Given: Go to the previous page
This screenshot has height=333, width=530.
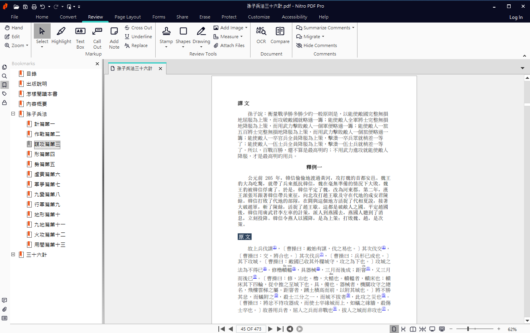Looking at the screenshot, I should point(231,329).
